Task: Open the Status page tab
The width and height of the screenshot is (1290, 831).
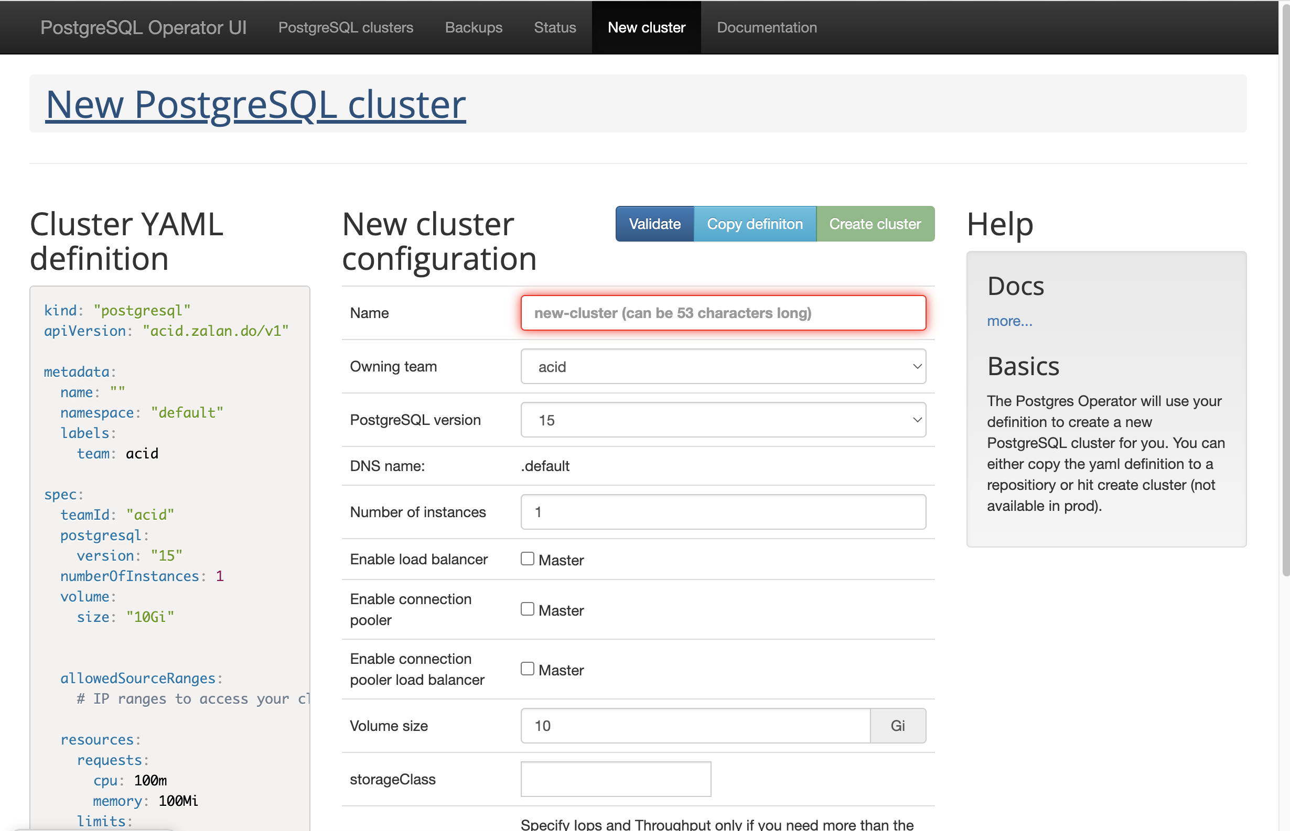Action: tap(555, 28)
